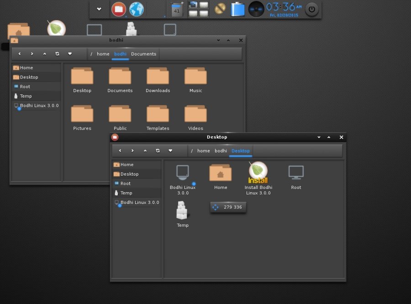Open Desktop window title bar icon menu
This screenshot has height=304, width=411.
click(115, 137)
